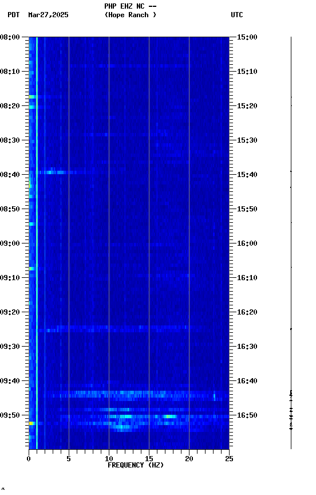
Task: Click the '15:50' UTC time label
Action: click(x=247, y=209)
